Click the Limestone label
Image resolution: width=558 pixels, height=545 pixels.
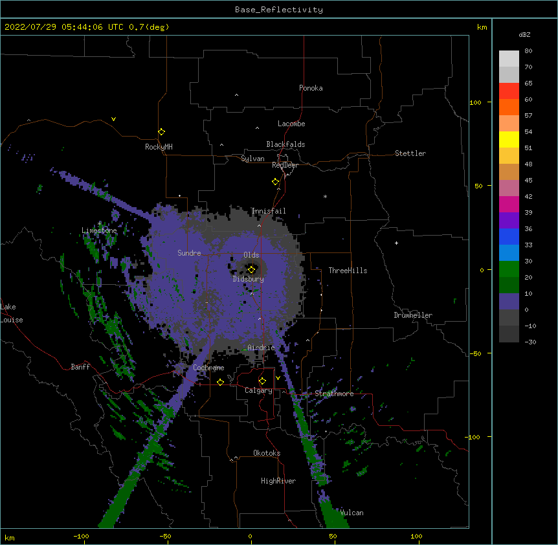click(x=99, y=230)
